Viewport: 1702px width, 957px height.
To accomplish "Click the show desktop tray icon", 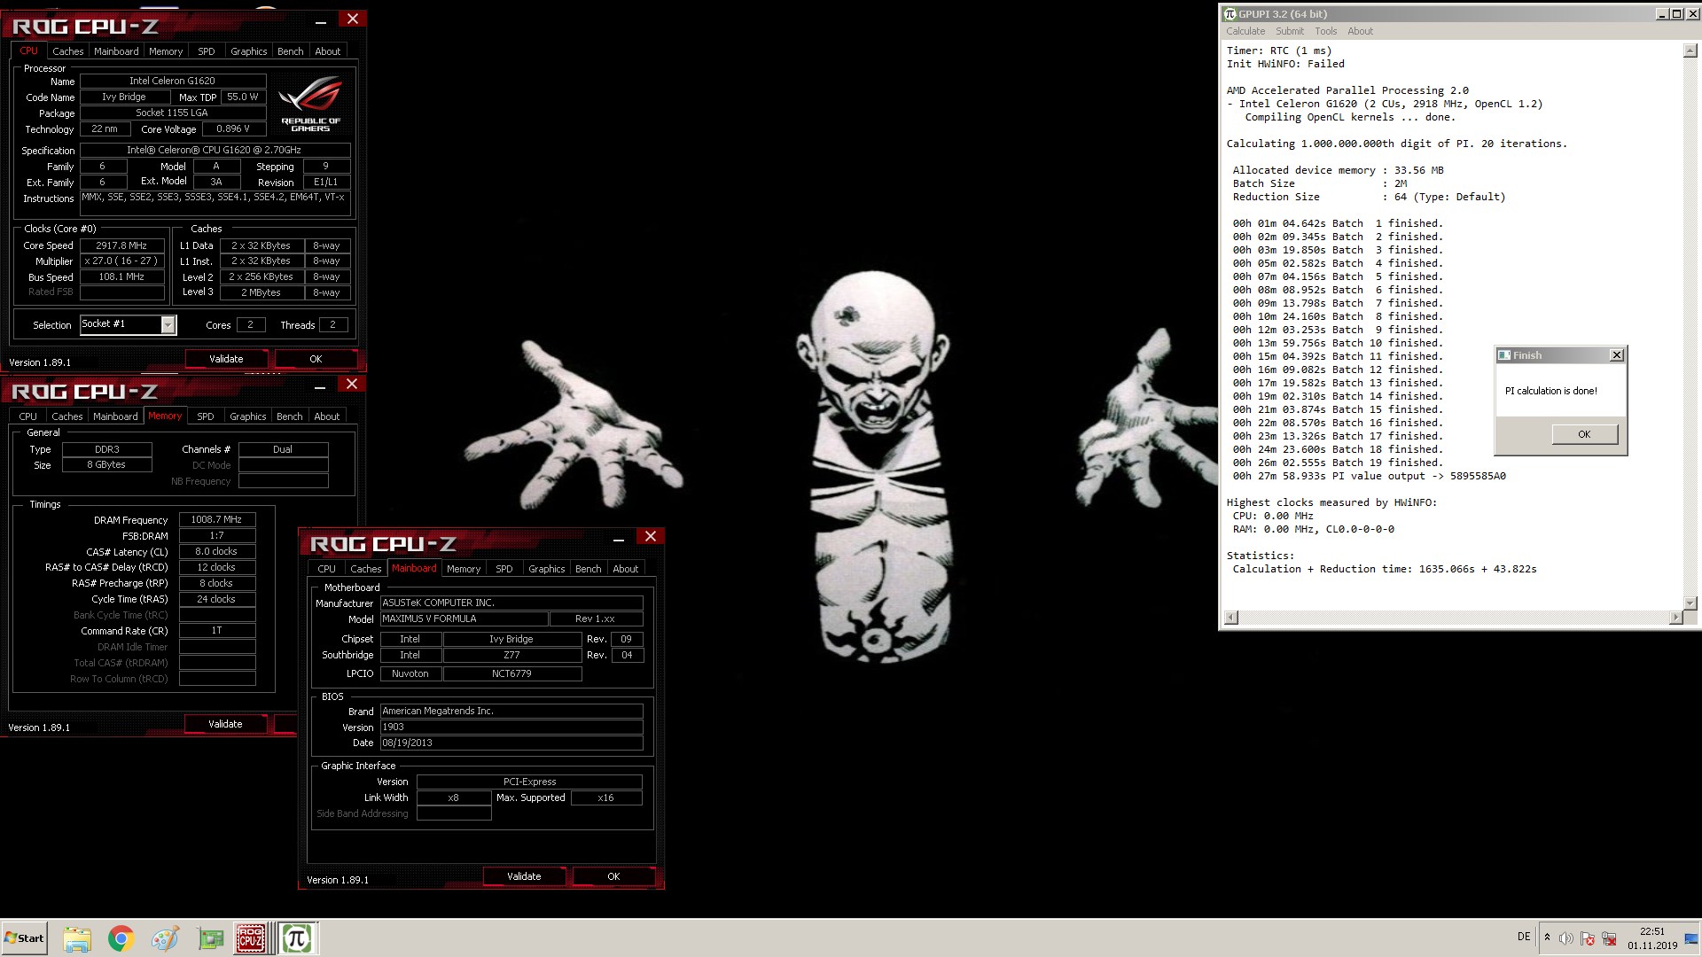I will tap(1691, 938).
